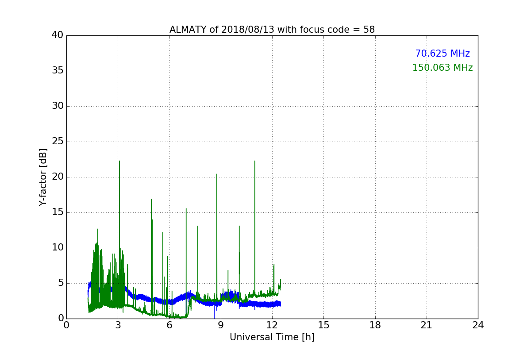Viewport: 531px width, 354px height.
Task: Click x-axis tick label '21'
Action: pos(427,325)
